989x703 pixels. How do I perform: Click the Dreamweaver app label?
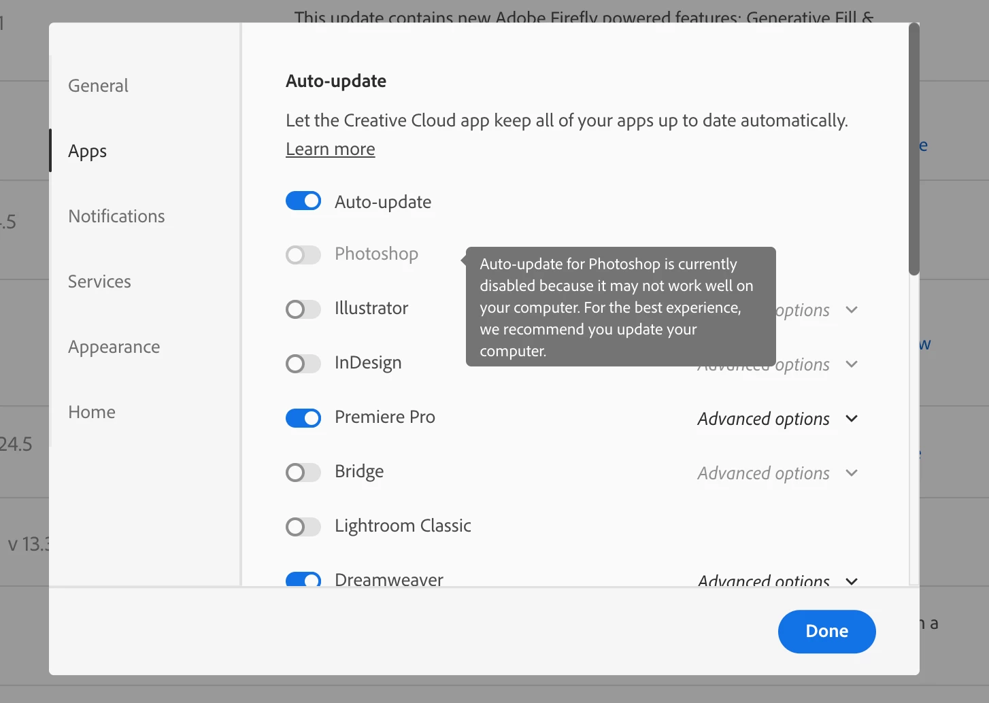389,579
